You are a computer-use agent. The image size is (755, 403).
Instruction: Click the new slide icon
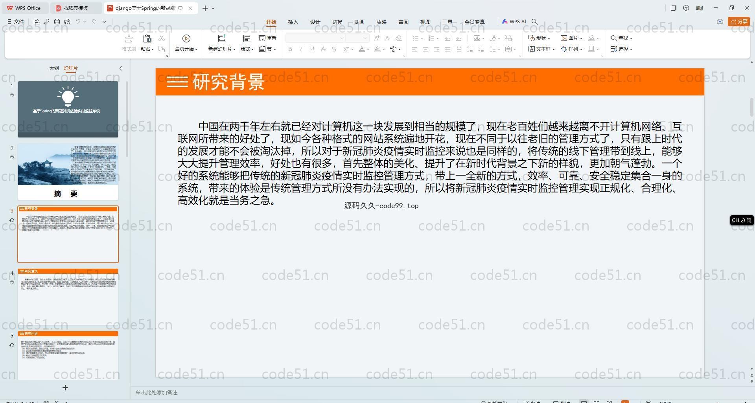[x=222, y=38]
